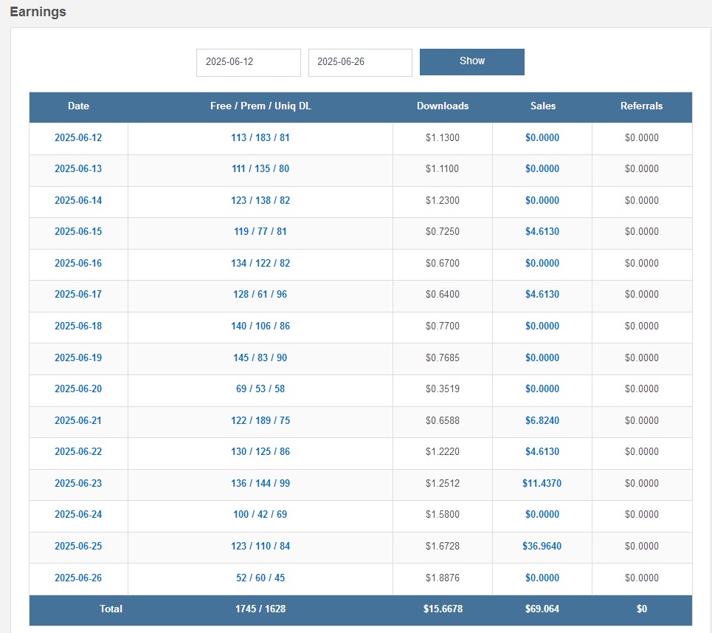Open the 69 / 53 / 58 download stats
Image resolution: width=712 pixels, height=633 pixels.
(x=260, y=389)
